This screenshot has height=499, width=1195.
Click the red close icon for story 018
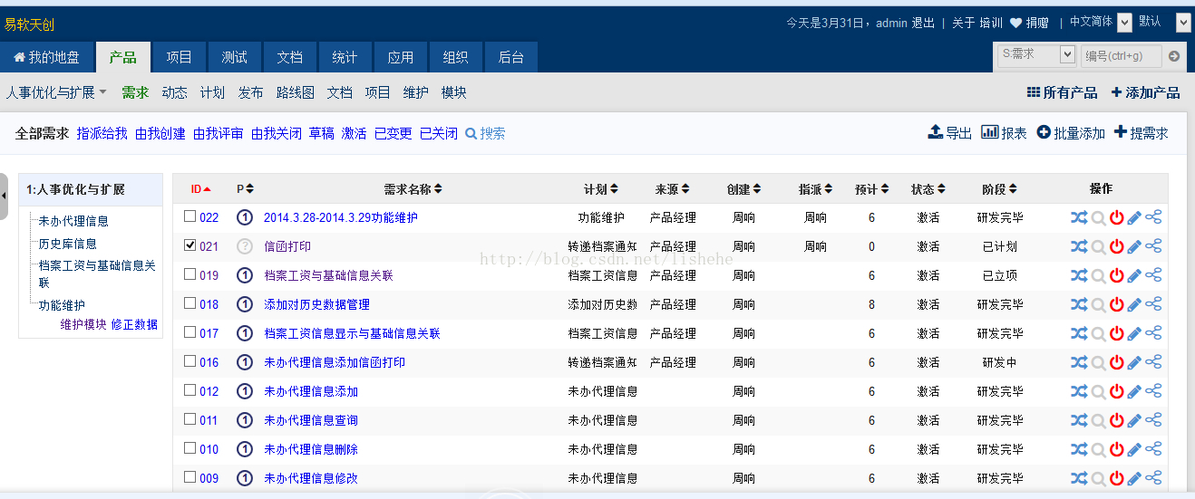1116,304
